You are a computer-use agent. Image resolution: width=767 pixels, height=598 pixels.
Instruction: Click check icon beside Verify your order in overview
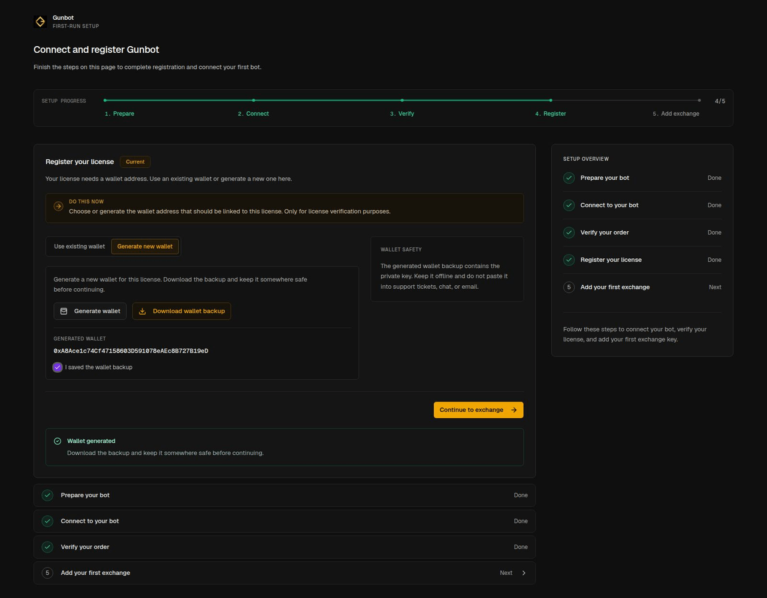[569, 232]
